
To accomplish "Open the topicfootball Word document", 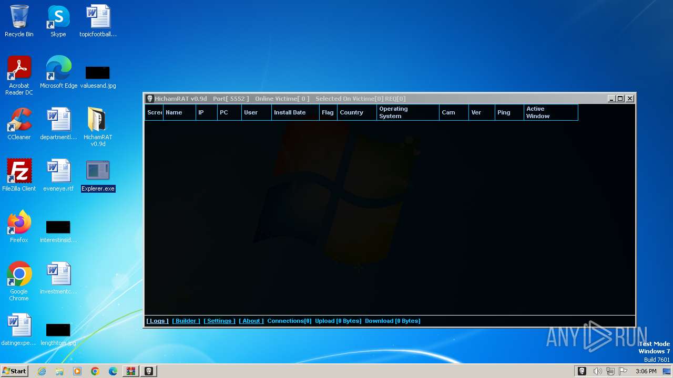I will (98, 21).
